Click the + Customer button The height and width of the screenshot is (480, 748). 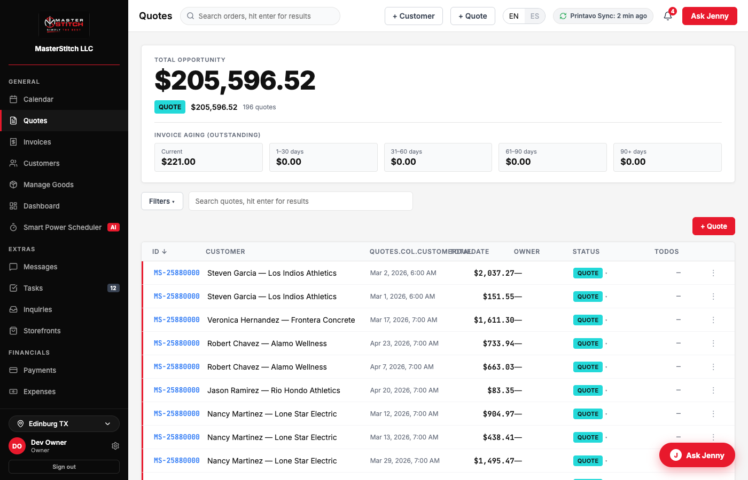coord(414,16)
